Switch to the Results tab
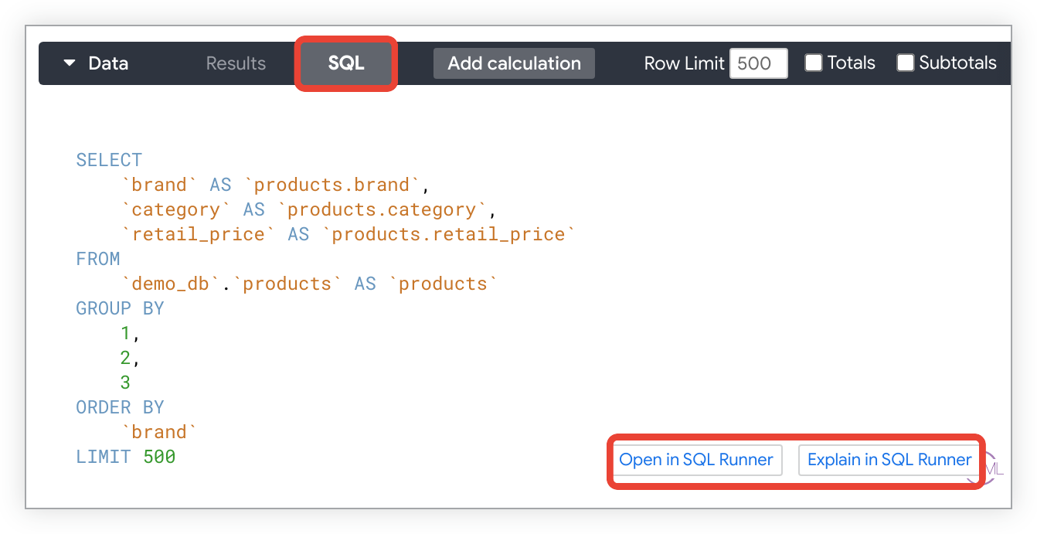1037x534 pixels. [x=236, y=63]
